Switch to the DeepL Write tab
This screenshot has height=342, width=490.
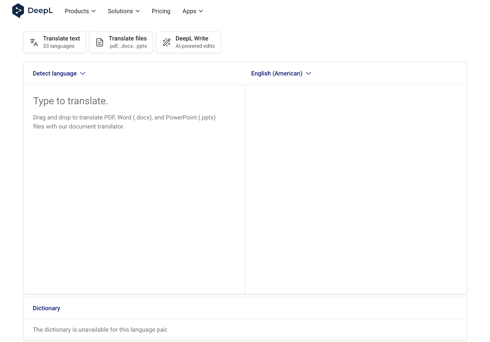pos(188,42)
